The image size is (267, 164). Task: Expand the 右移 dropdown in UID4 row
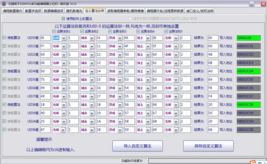[64, 71]
